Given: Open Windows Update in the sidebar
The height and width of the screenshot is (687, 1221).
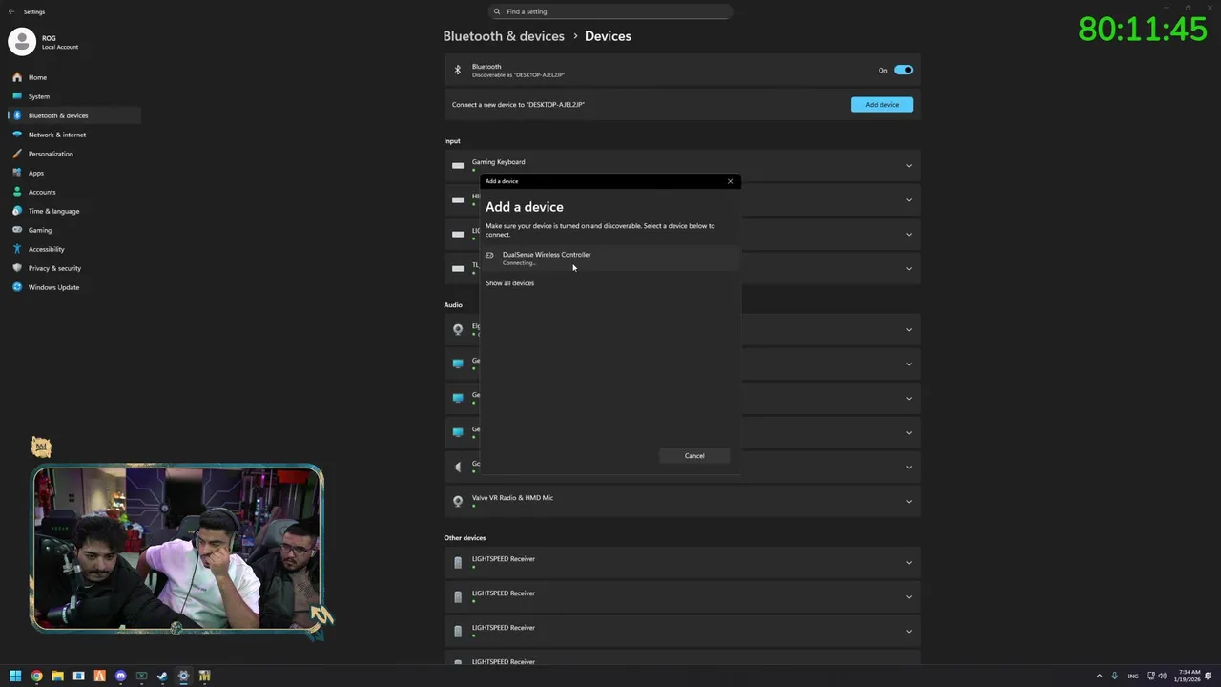Looking at the screenshot, I should [53, 287].
